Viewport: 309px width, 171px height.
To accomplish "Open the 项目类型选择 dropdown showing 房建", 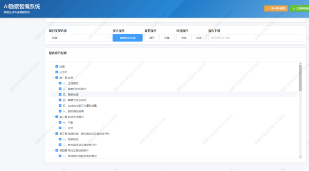I will click(80, 38).
